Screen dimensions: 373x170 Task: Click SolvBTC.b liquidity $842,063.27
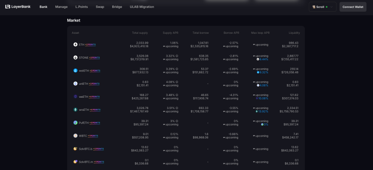pos(290,151)
